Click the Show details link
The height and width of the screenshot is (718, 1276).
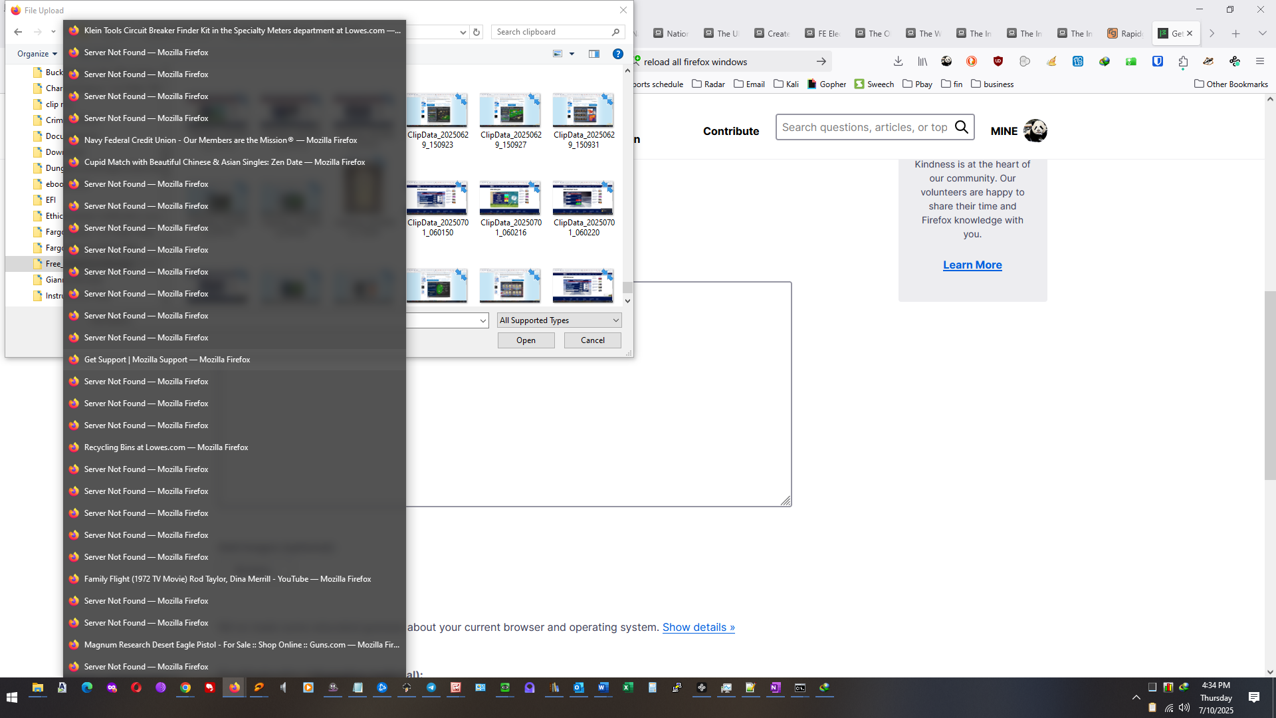(x=698, y=627)
